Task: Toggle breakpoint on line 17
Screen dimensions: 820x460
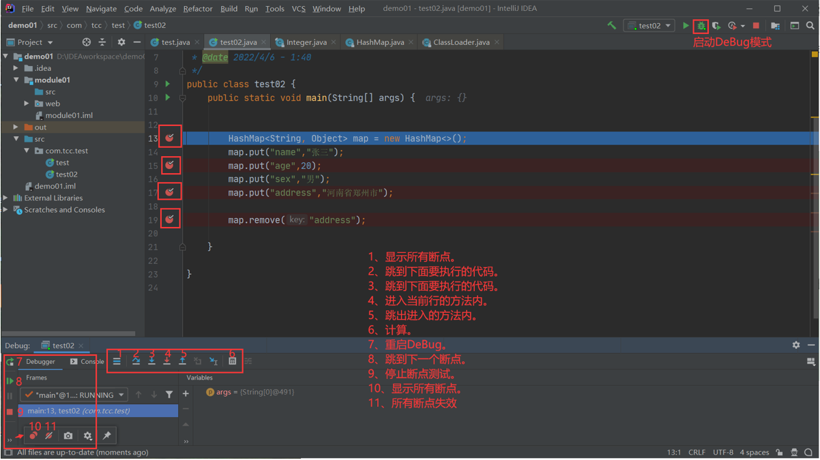Action: tap(169, 192)
